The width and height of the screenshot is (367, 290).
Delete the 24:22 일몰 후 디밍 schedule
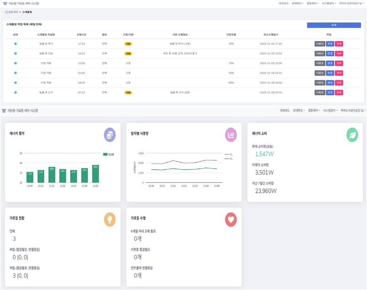pyautogui.click(x=339, y=53)
